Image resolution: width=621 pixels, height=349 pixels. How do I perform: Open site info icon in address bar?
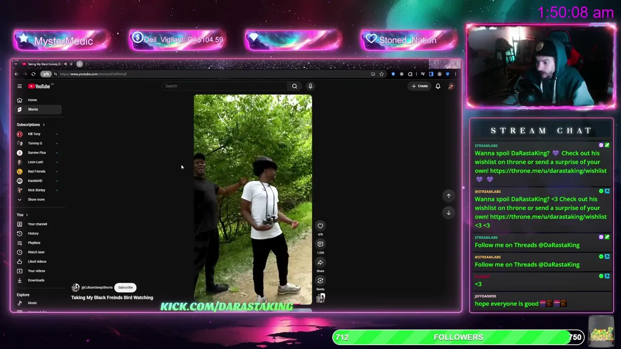pos(55,74)
